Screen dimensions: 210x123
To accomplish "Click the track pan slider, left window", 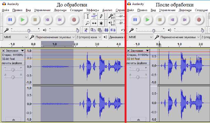I will [x=13, y=77].
